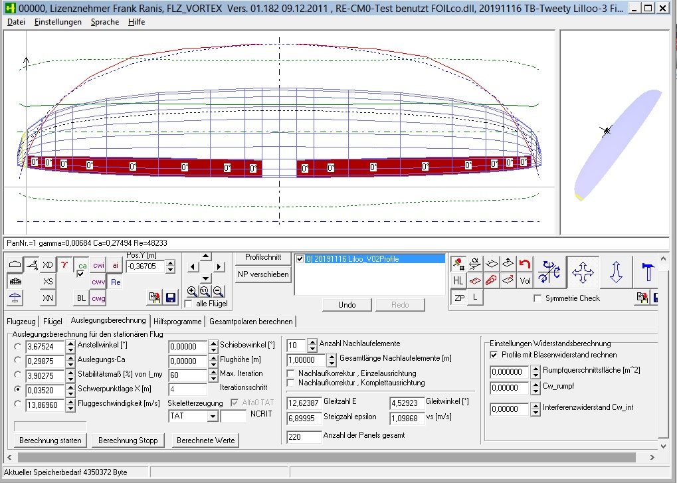
Task: Click the Re Reynolds number icon
Action: 116,282
